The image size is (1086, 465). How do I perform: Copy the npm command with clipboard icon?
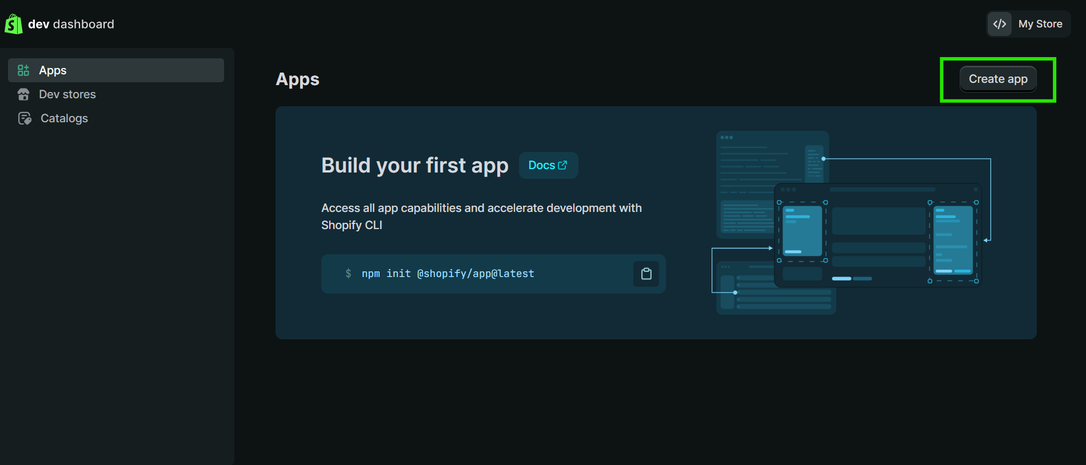(646, 274)
